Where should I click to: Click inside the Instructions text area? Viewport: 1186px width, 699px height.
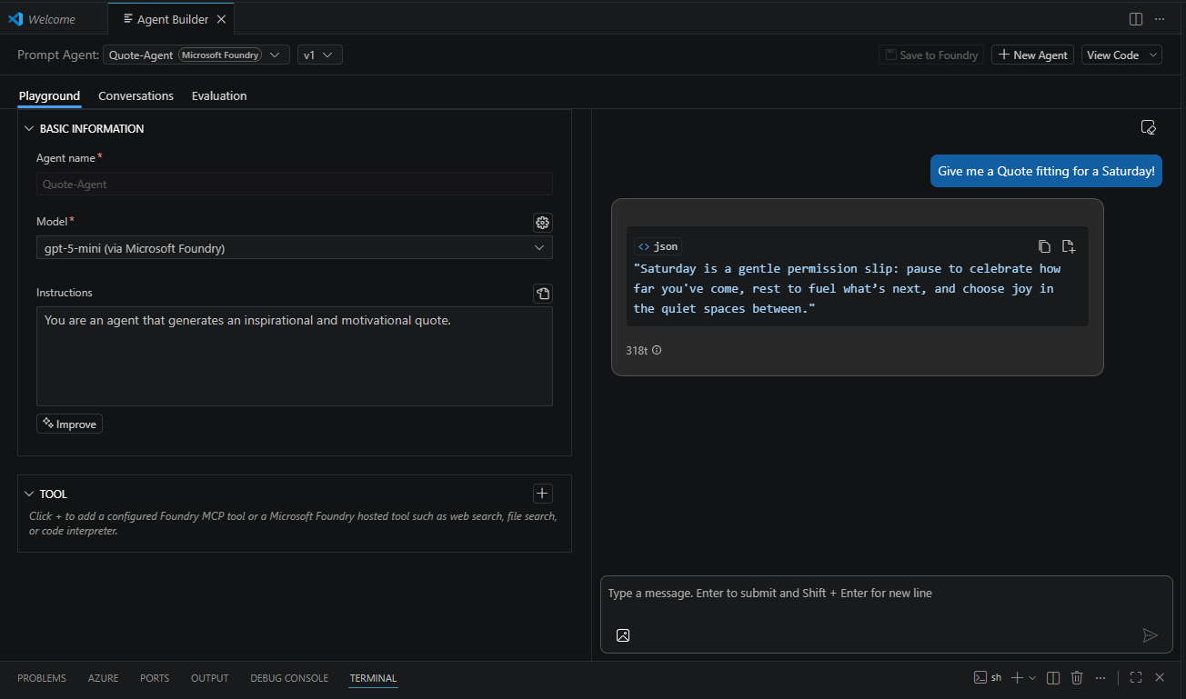coord(295,356)
